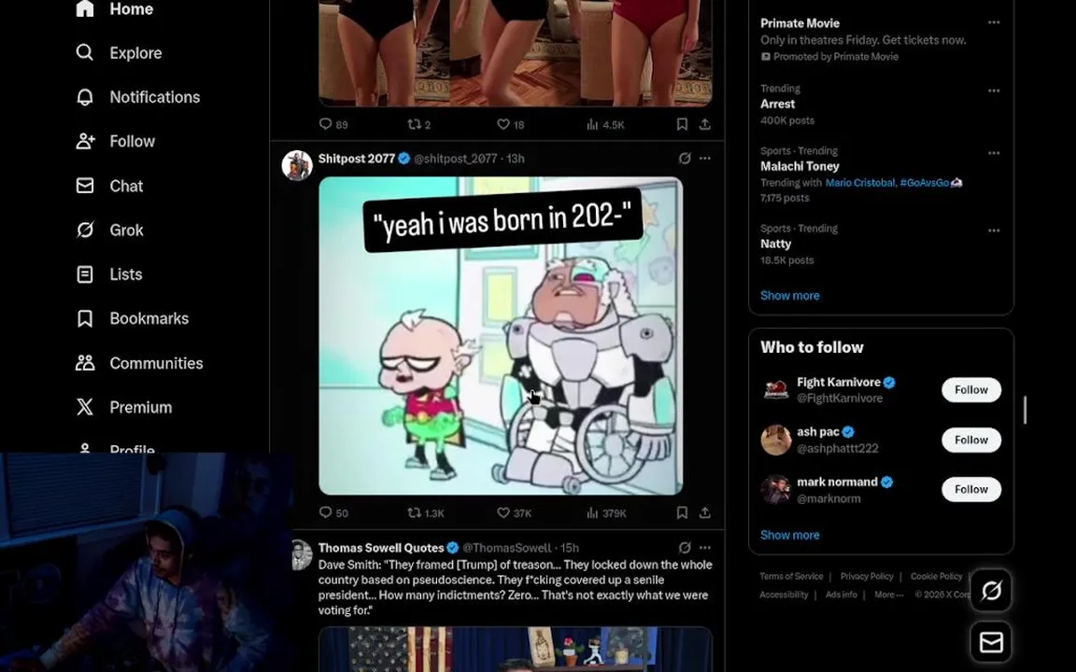Click Grok icon on Thomas Sowell post
Screen dimensions: 1076x672
[x=684, y=547]
